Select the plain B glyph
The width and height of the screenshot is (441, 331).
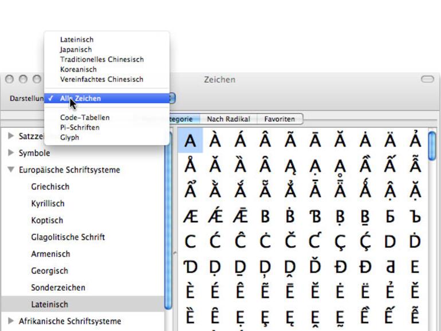click(265, 216)
